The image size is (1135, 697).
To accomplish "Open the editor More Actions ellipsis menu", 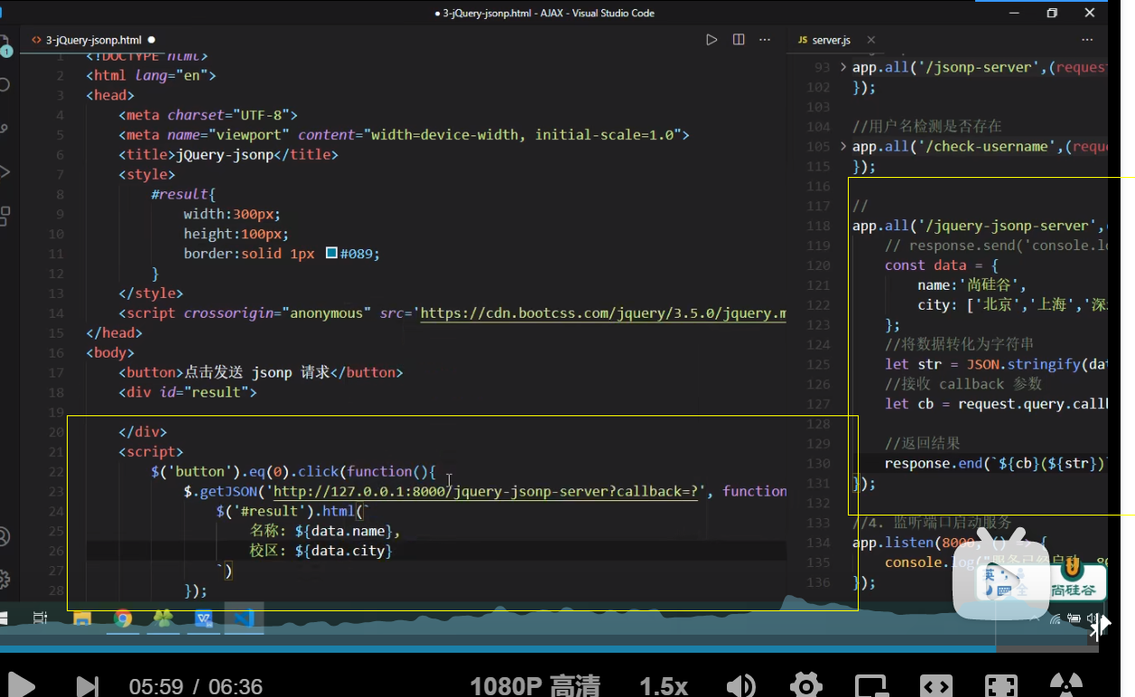I will pos(765,40).
